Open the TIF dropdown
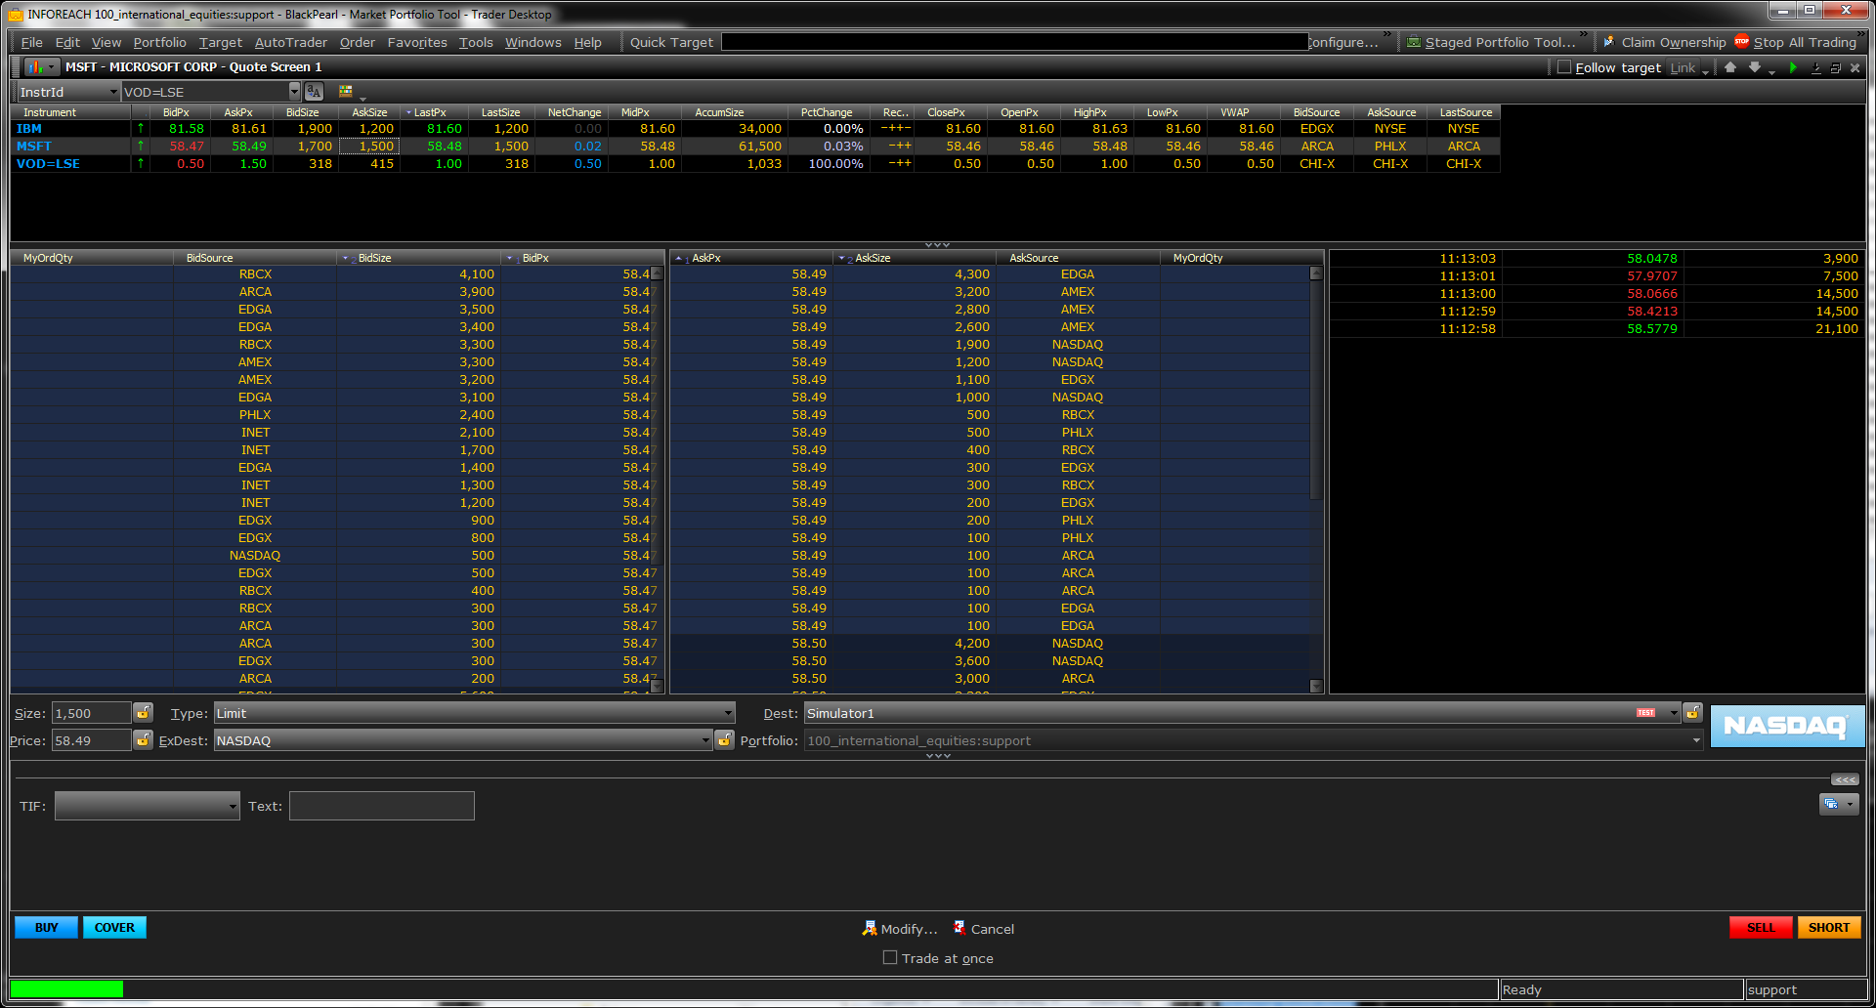This screenshot has height=1008, width=1876. (232, 806)
